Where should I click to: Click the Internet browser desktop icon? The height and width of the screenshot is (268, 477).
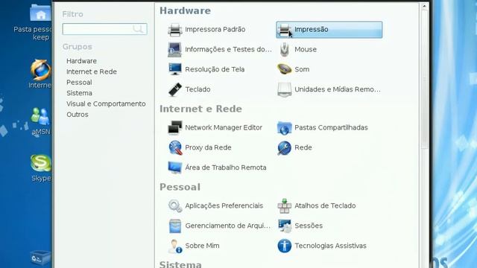(x=41, y=70)
